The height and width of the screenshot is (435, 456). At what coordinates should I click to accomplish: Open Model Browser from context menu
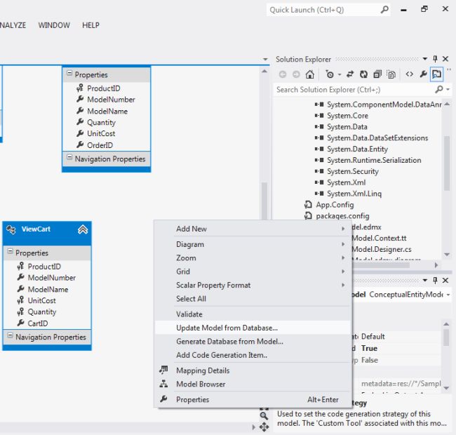(253, 384)
